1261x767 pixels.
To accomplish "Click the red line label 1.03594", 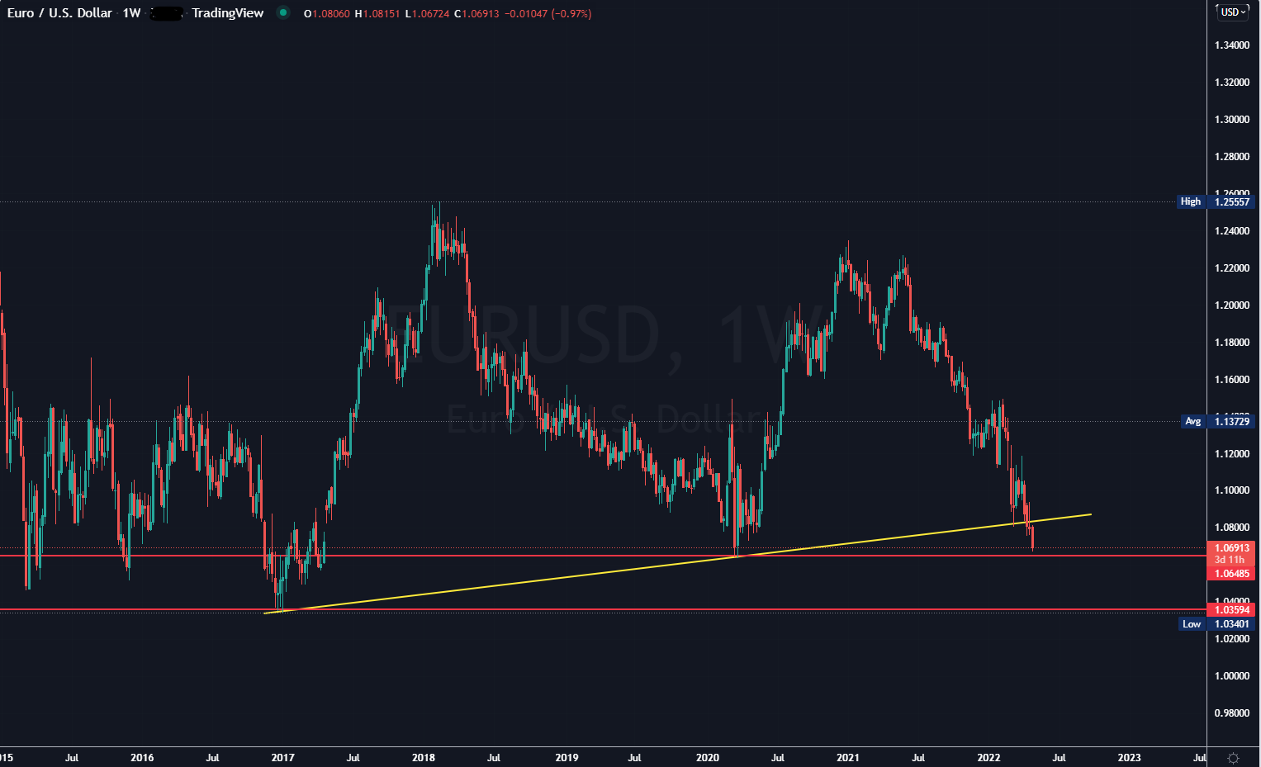I will [x=1234, y=609].
